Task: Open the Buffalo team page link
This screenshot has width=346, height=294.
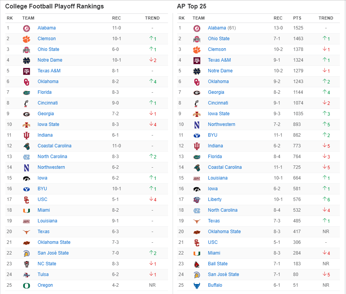Action: (x=215, y=285)
